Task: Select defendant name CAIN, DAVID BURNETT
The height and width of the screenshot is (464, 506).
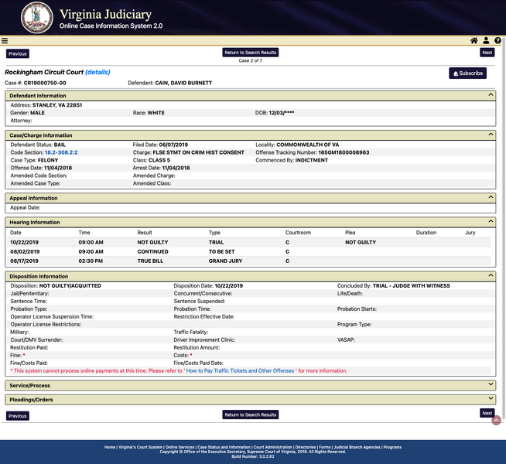Action: [x=183, y=83]
